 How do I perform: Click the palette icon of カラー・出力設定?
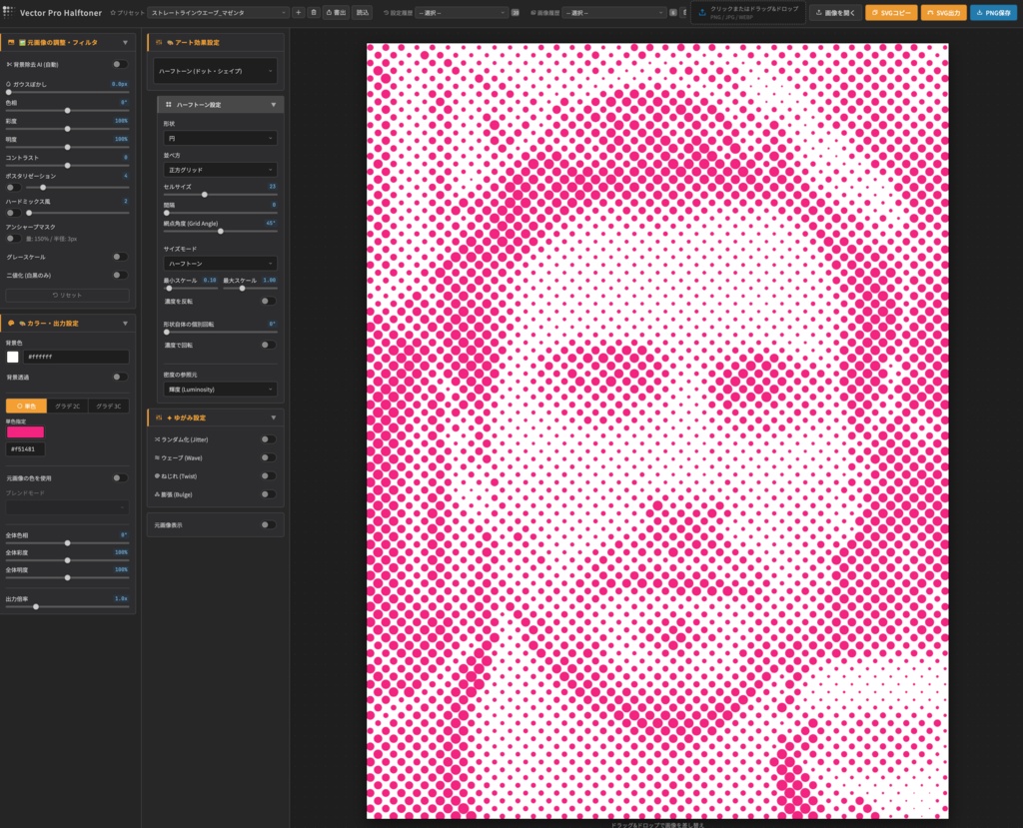[11, 324]
